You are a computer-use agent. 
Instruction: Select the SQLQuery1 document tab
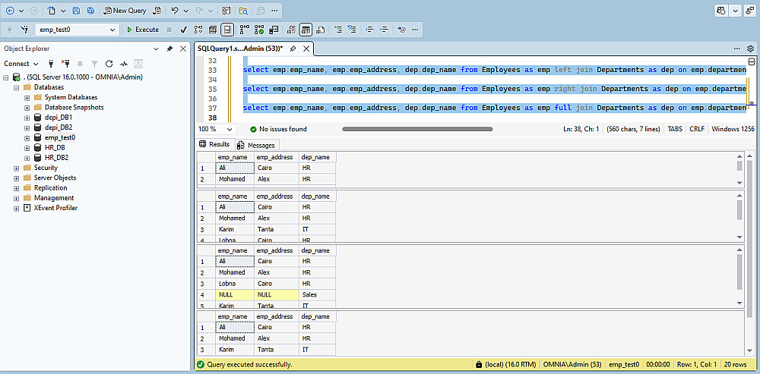pos(239,48)
